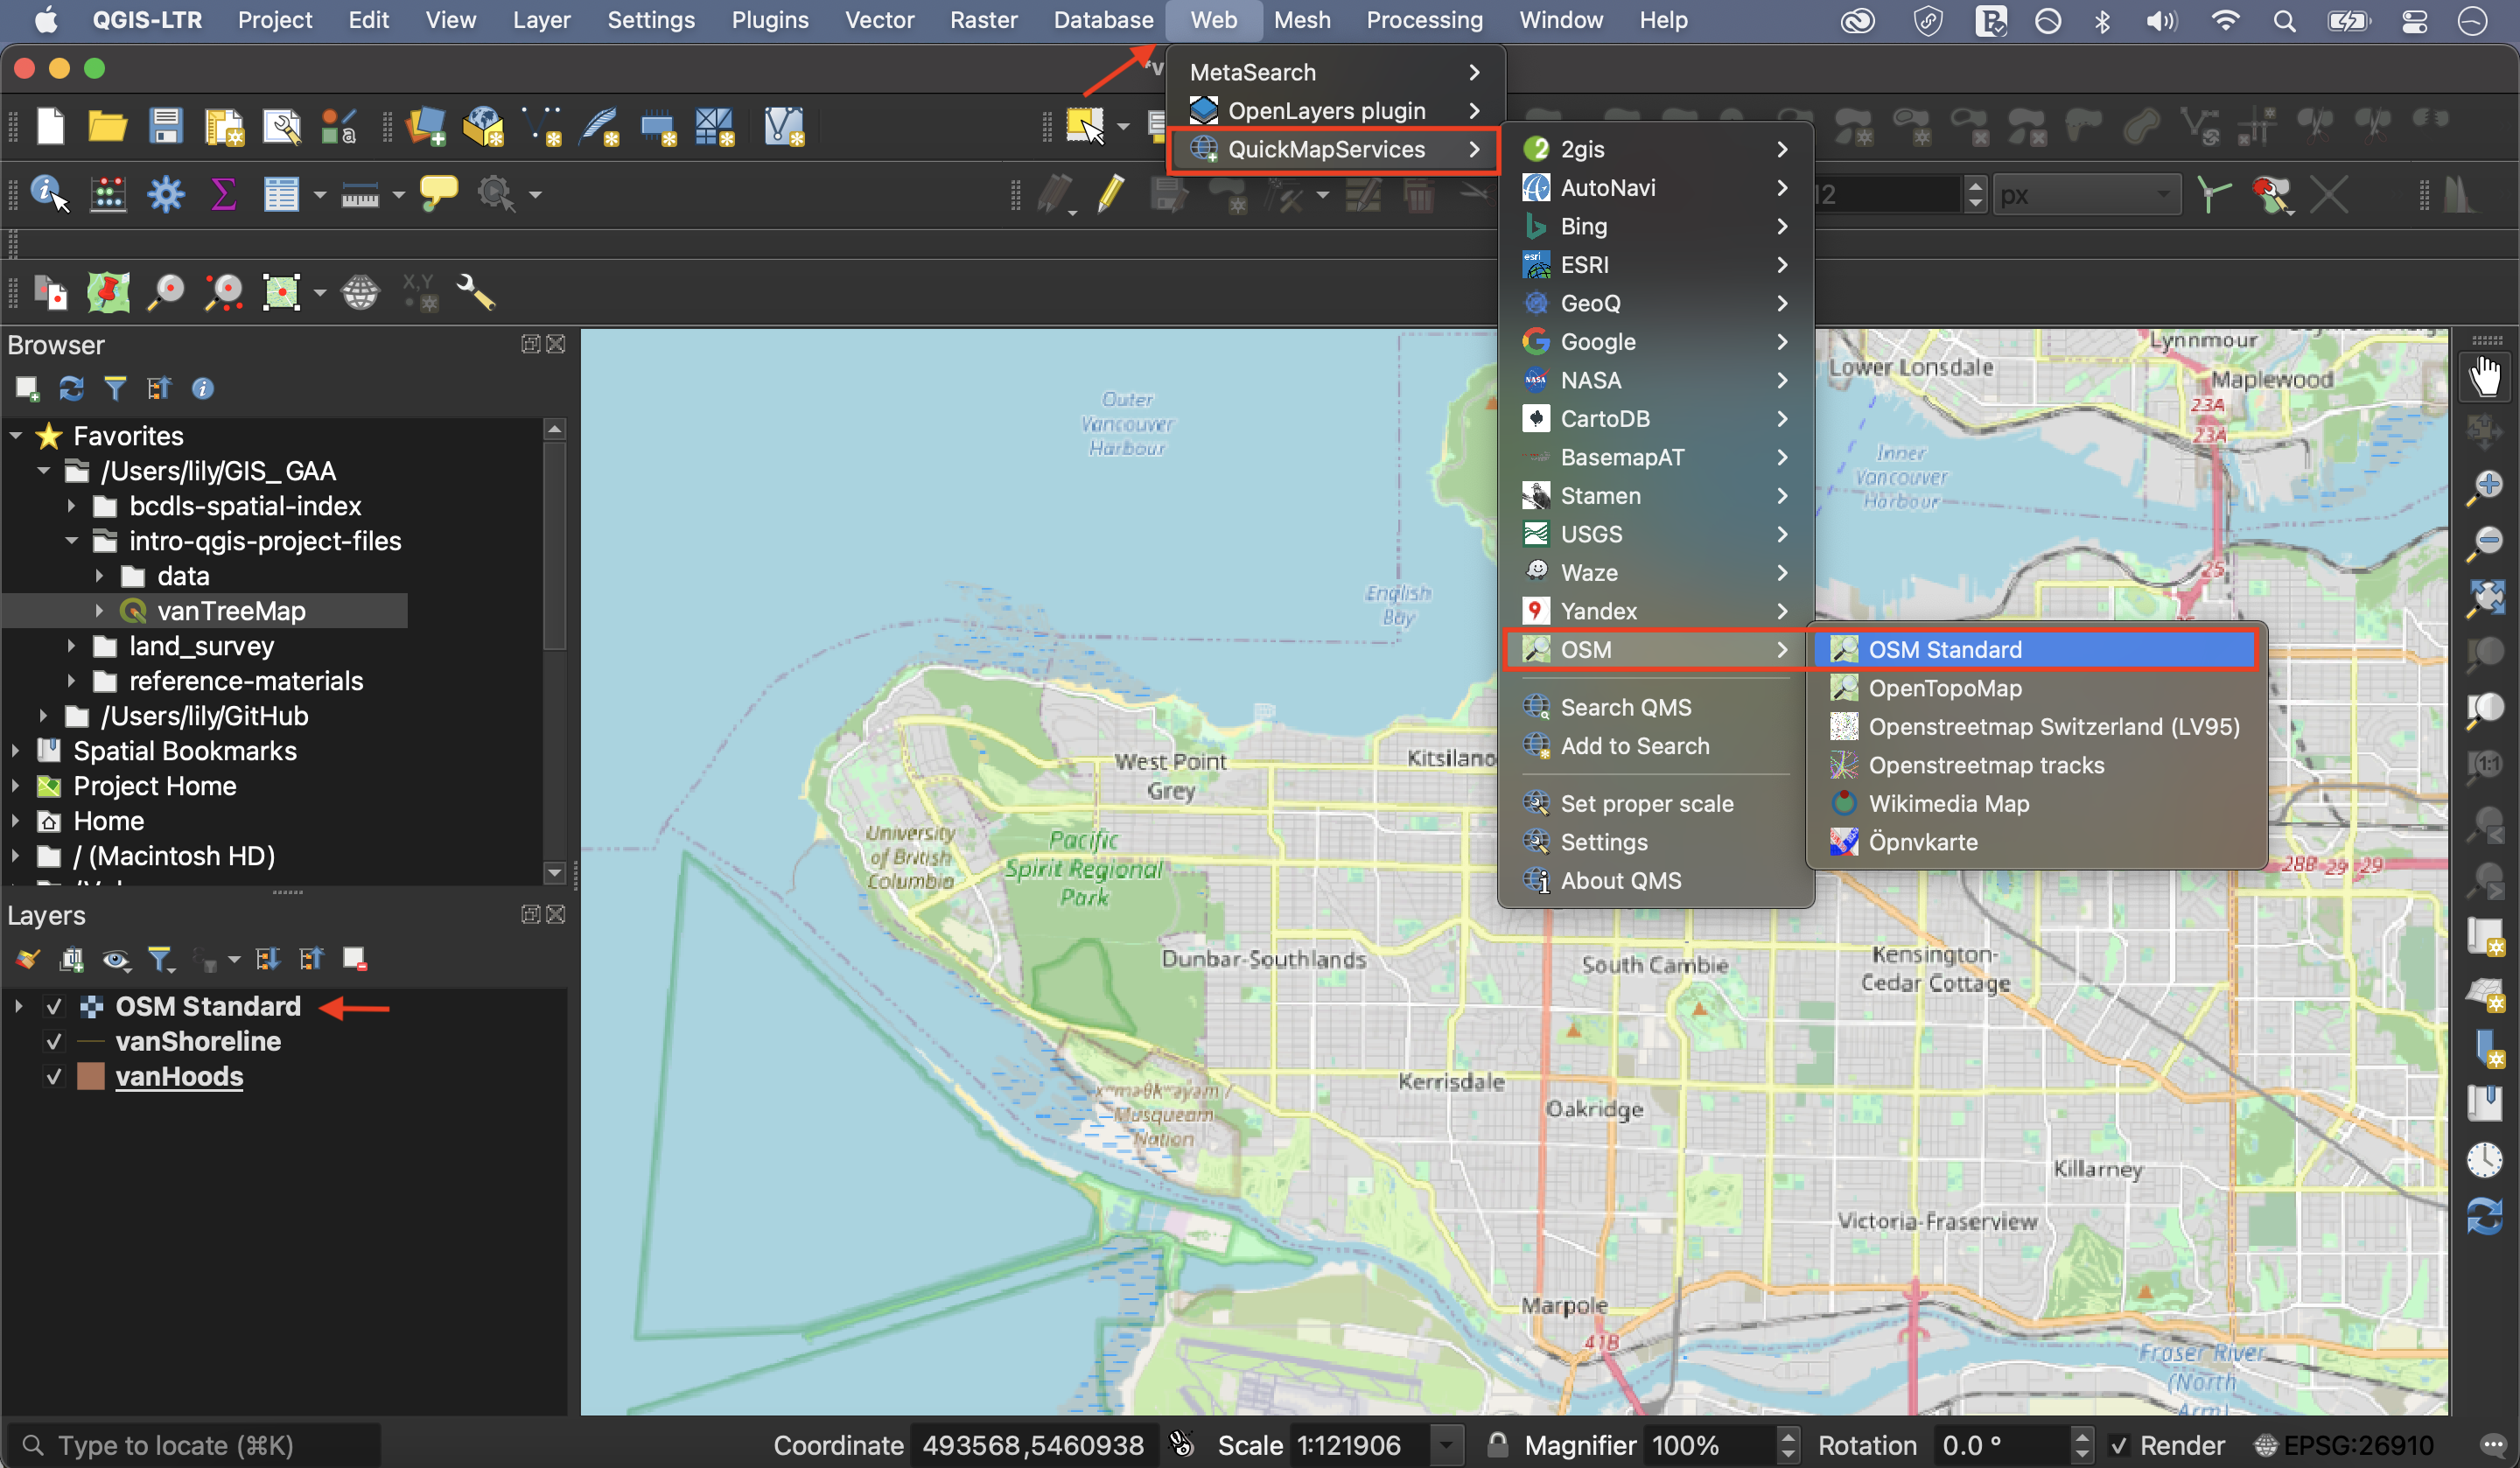Image resolution: width=2520 pixels, height=1468 pixels.
Task: Click Search QMS menu entry
Action: click(1625, 707)
